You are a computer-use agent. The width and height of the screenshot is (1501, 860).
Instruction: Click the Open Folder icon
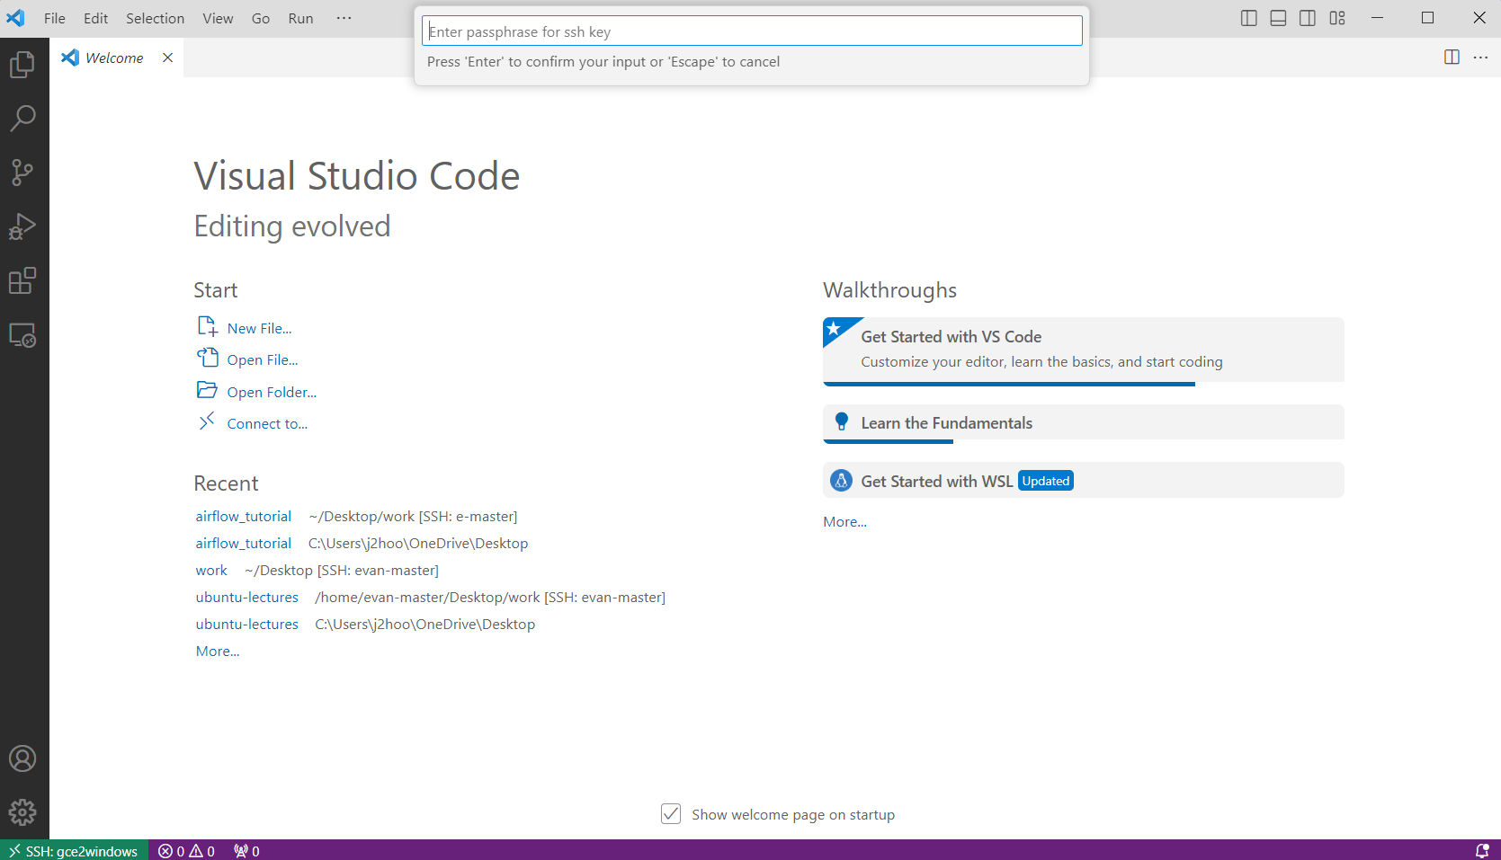[x=208, y=390]
